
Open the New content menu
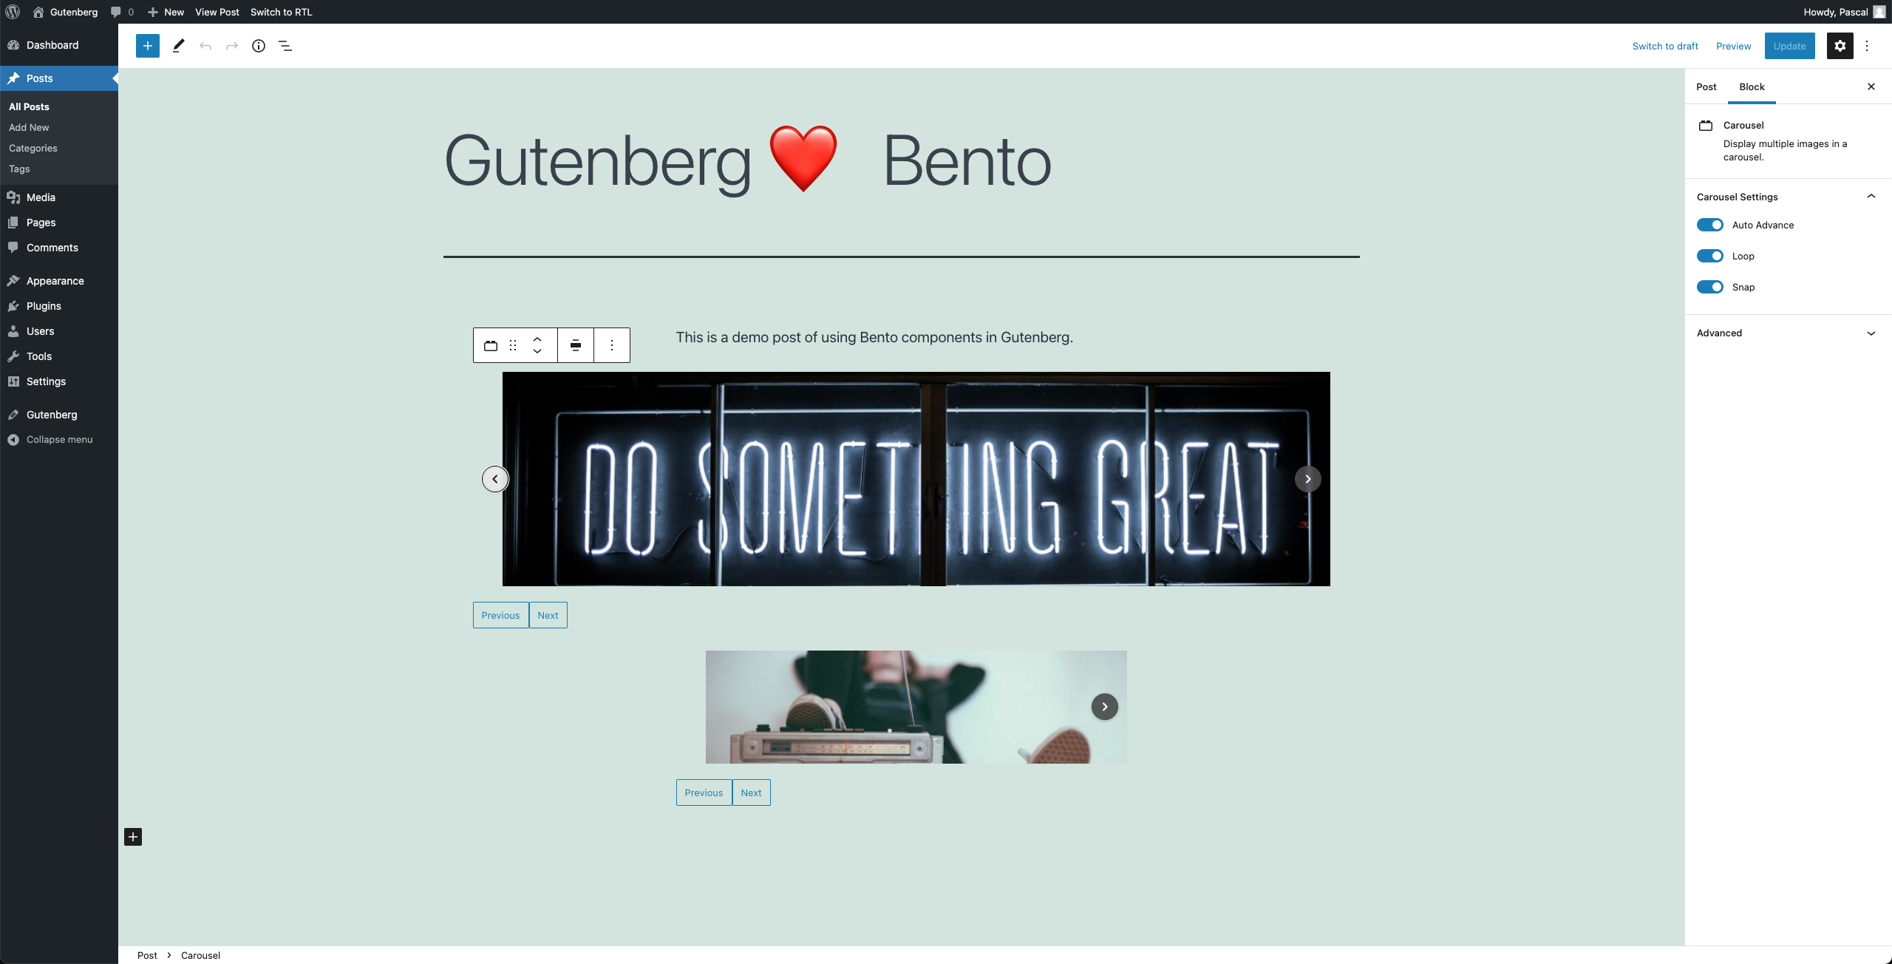[x=166, y=12]
